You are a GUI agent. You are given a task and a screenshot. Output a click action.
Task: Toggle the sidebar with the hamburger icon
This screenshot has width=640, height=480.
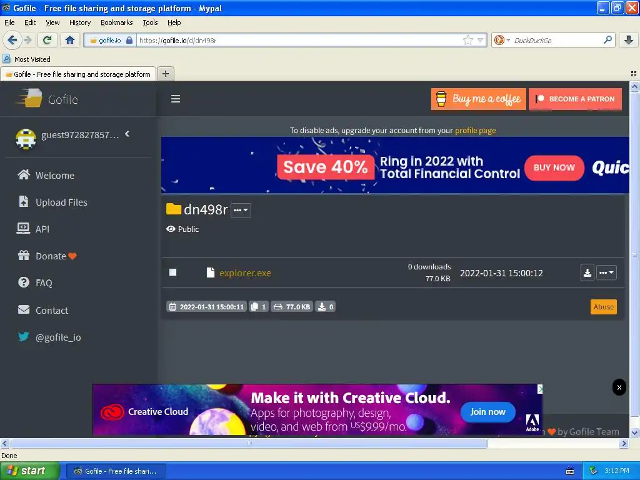[x=176, y=99]
